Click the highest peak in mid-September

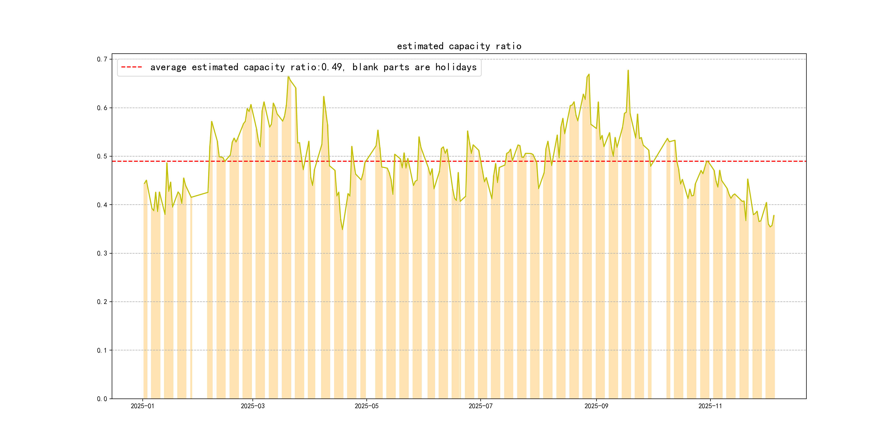[628, 71]
